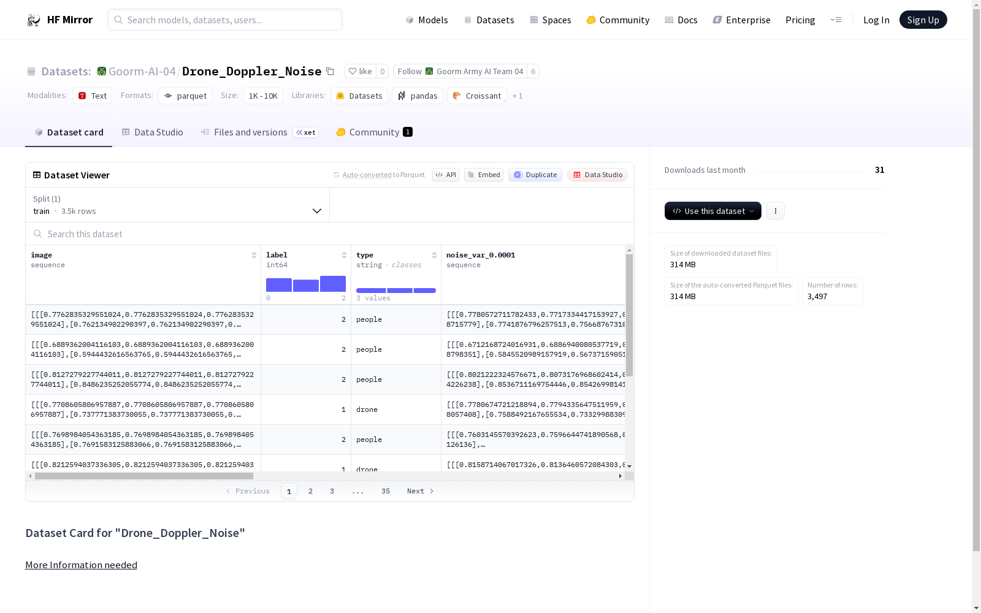Click the Datasets breadcrumb icon
981x613 pixels.
click(x=31, y=71)
